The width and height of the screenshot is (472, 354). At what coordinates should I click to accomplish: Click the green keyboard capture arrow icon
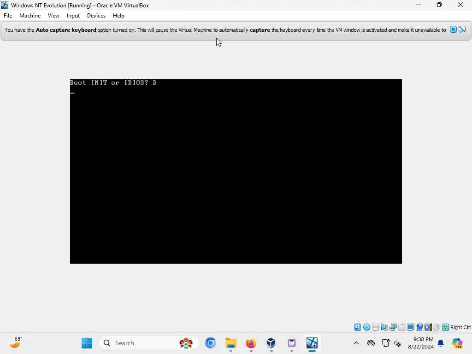446,327
